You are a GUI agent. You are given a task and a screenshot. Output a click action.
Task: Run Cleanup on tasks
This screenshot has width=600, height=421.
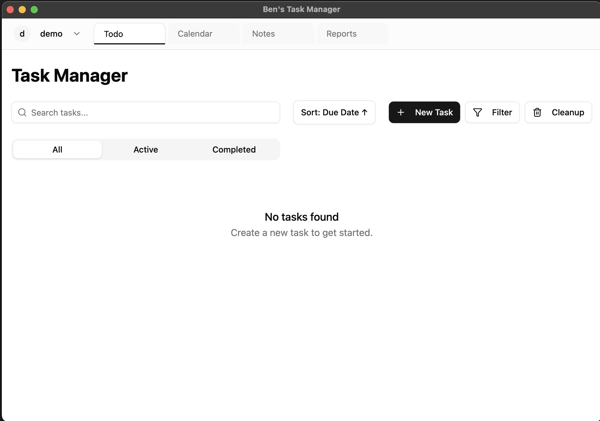[x=558, y=112]
